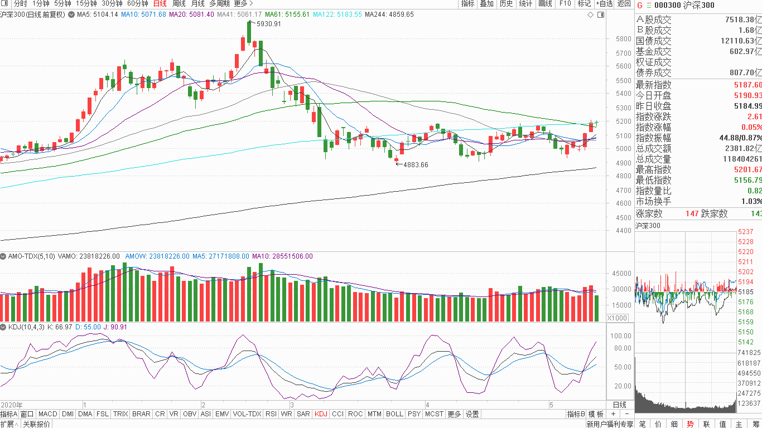Select the 笔 panel button
The width and height of the screenshot is (762, 428).
coord(642,424)
